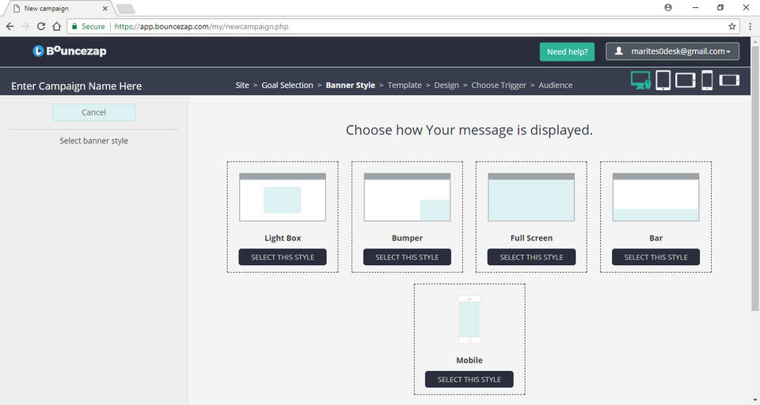Select the Light Box style
760x405 pixels.
click(x=283, y=257)
